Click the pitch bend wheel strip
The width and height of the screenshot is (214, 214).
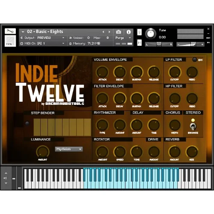pos(14,178)
